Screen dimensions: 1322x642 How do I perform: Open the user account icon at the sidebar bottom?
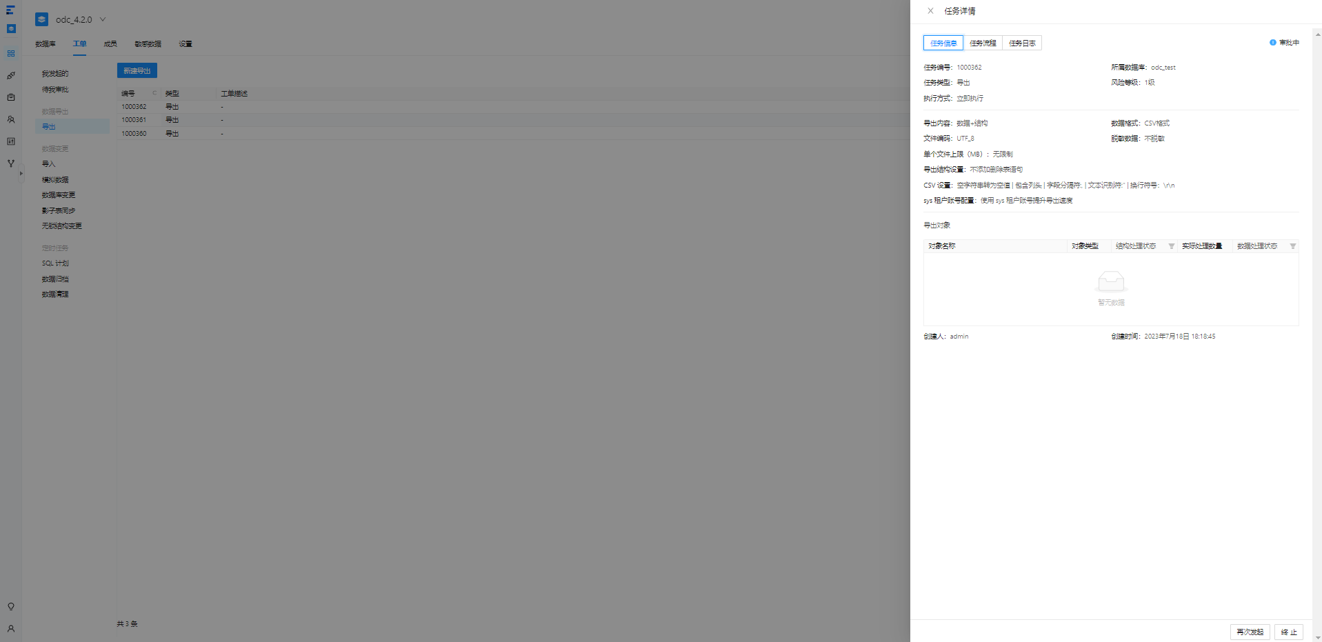[x=11, y=629]
